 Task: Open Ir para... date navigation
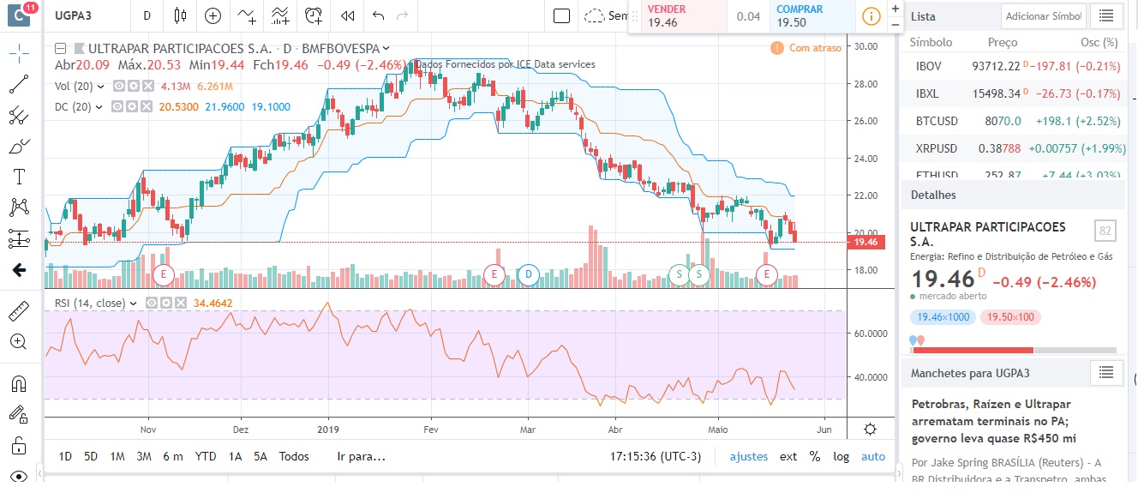[x=361, y=456]
